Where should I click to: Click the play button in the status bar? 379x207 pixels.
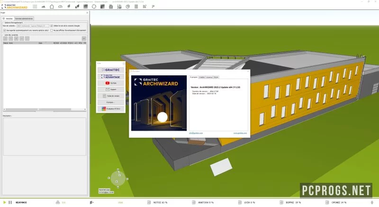[x=5, y=202]
